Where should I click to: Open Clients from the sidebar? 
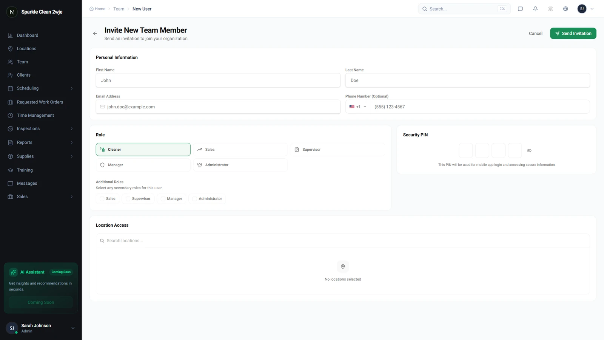pos(41,75)
